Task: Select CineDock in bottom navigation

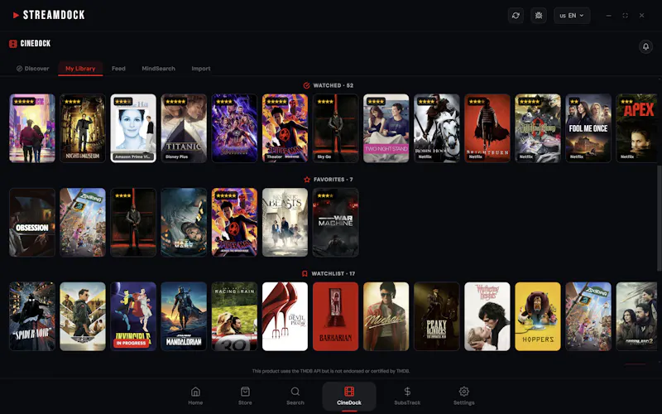Action: click(349, 397)
